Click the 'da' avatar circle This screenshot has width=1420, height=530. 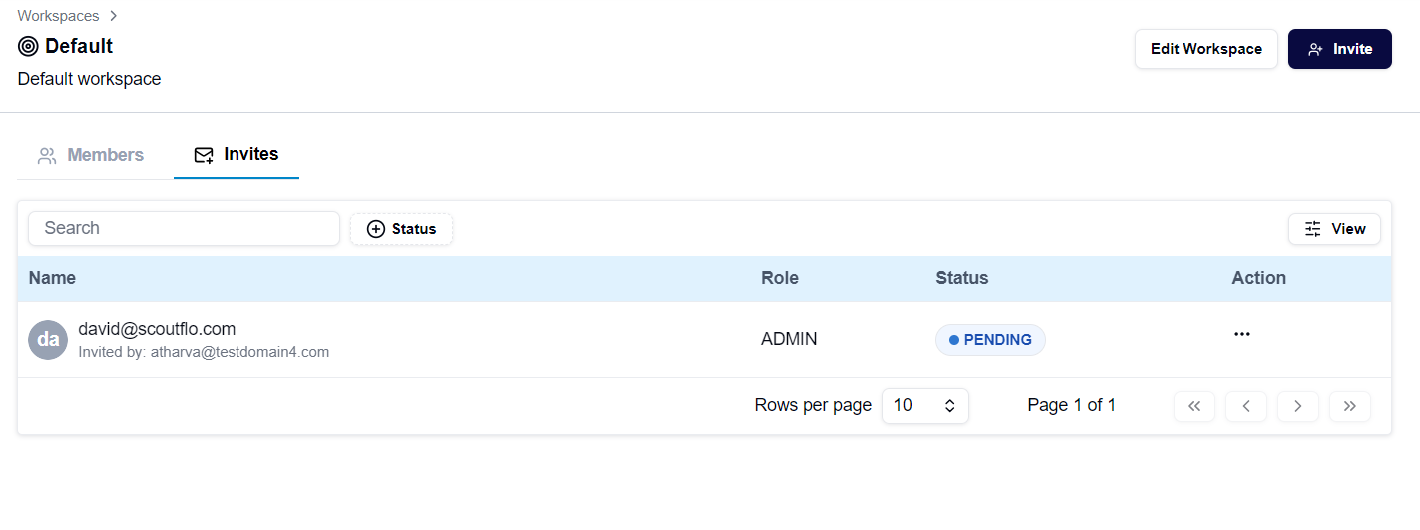point(48,340)
